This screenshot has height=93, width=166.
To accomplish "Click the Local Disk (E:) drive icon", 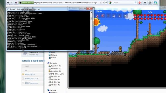I will [50, 71].
